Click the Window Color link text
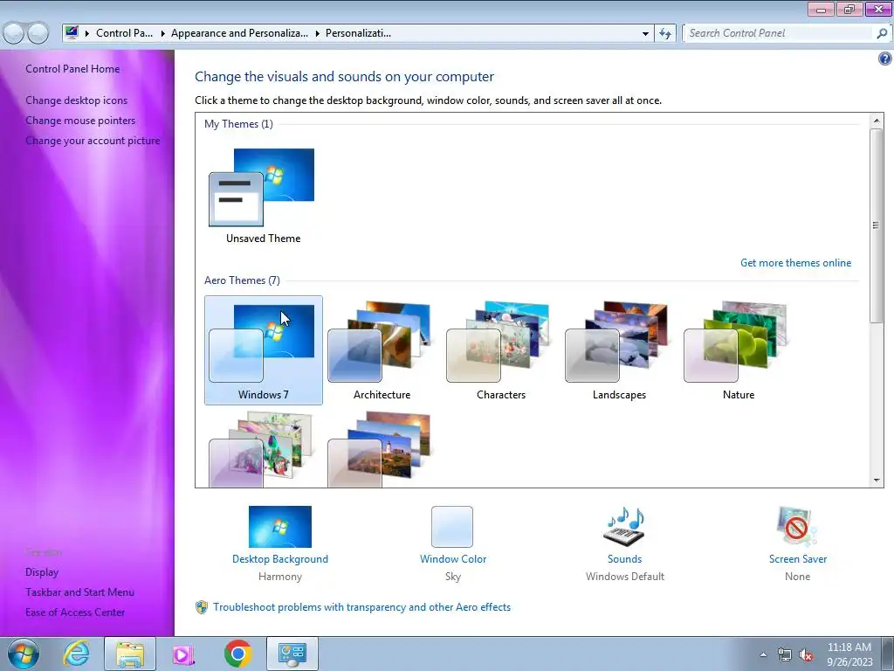Screen dimensions: 894x671 [x=453, y=559]
